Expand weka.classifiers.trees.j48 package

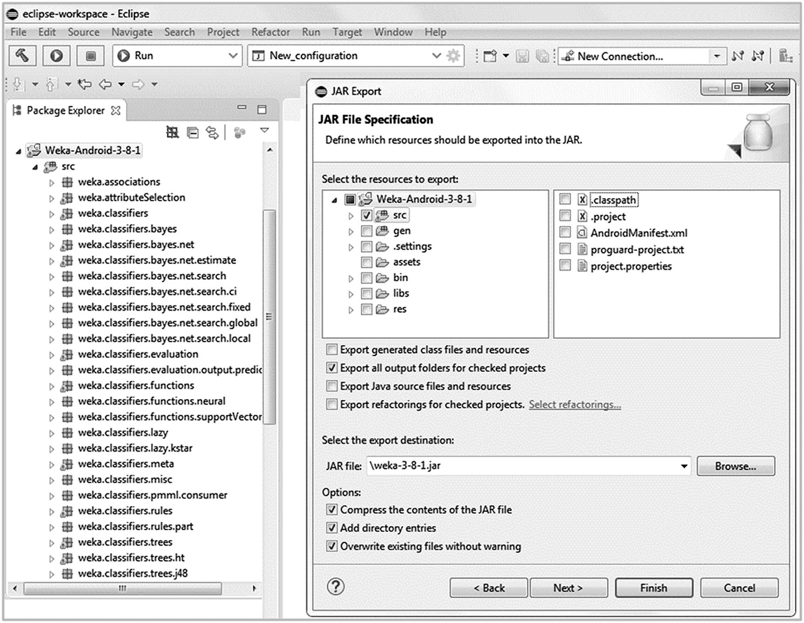coord(52,575)
